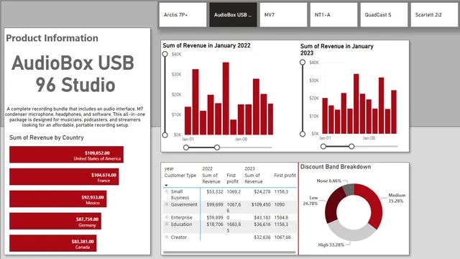Choose the MV7 product tile

[x=283, y=15]
